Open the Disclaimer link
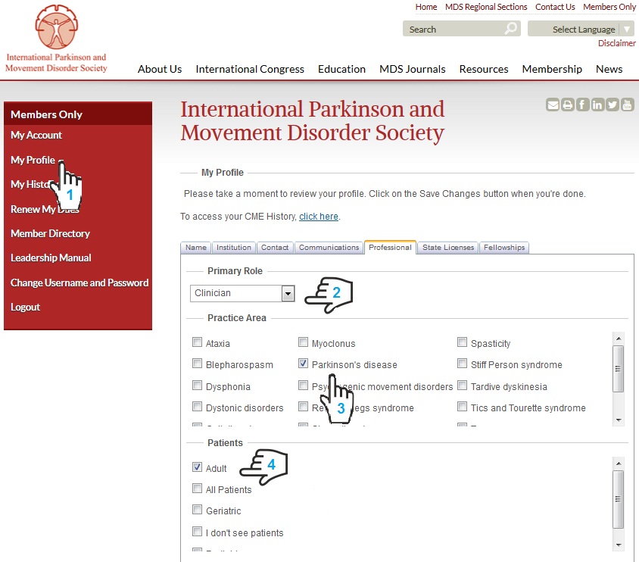Image resolution: width=639 pixels, height=562 pixels. tap(616, 43)
